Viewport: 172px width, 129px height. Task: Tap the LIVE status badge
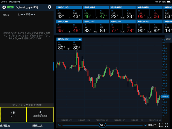click(10, 7)
